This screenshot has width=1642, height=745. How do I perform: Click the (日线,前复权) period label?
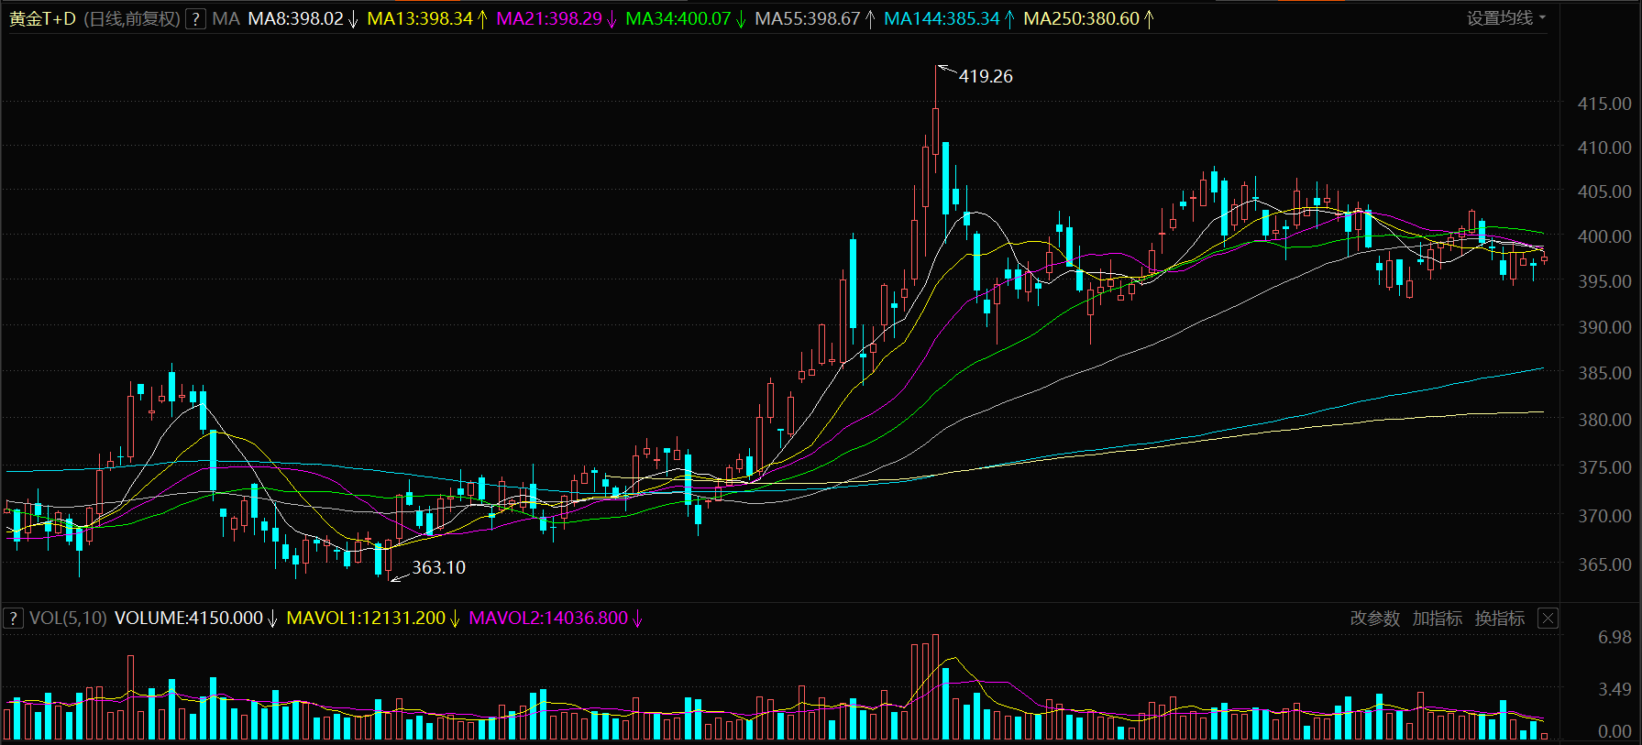[x=132, y=19]
